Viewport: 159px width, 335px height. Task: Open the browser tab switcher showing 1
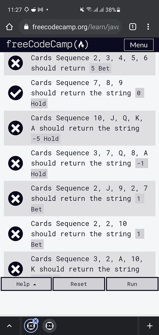coord(132,27)
